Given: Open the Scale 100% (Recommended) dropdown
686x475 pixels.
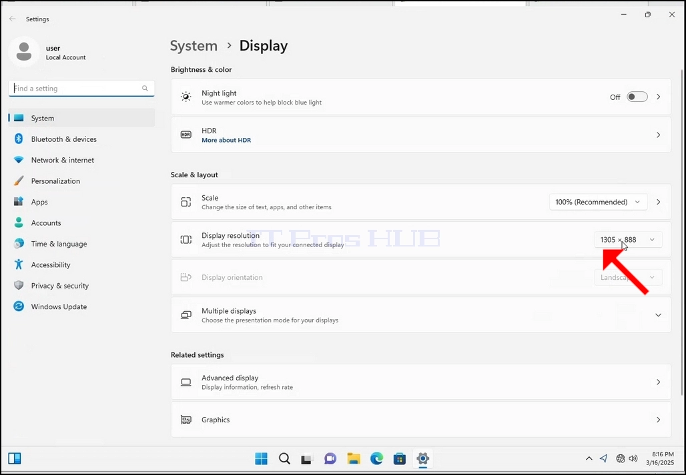Looking at the screenshot, I should (x=598, y=202).
